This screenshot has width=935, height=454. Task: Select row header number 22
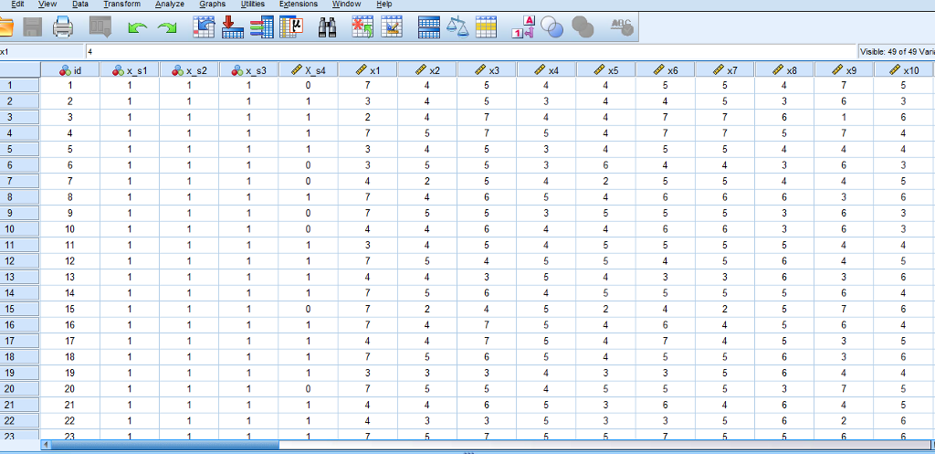point(20,420)
